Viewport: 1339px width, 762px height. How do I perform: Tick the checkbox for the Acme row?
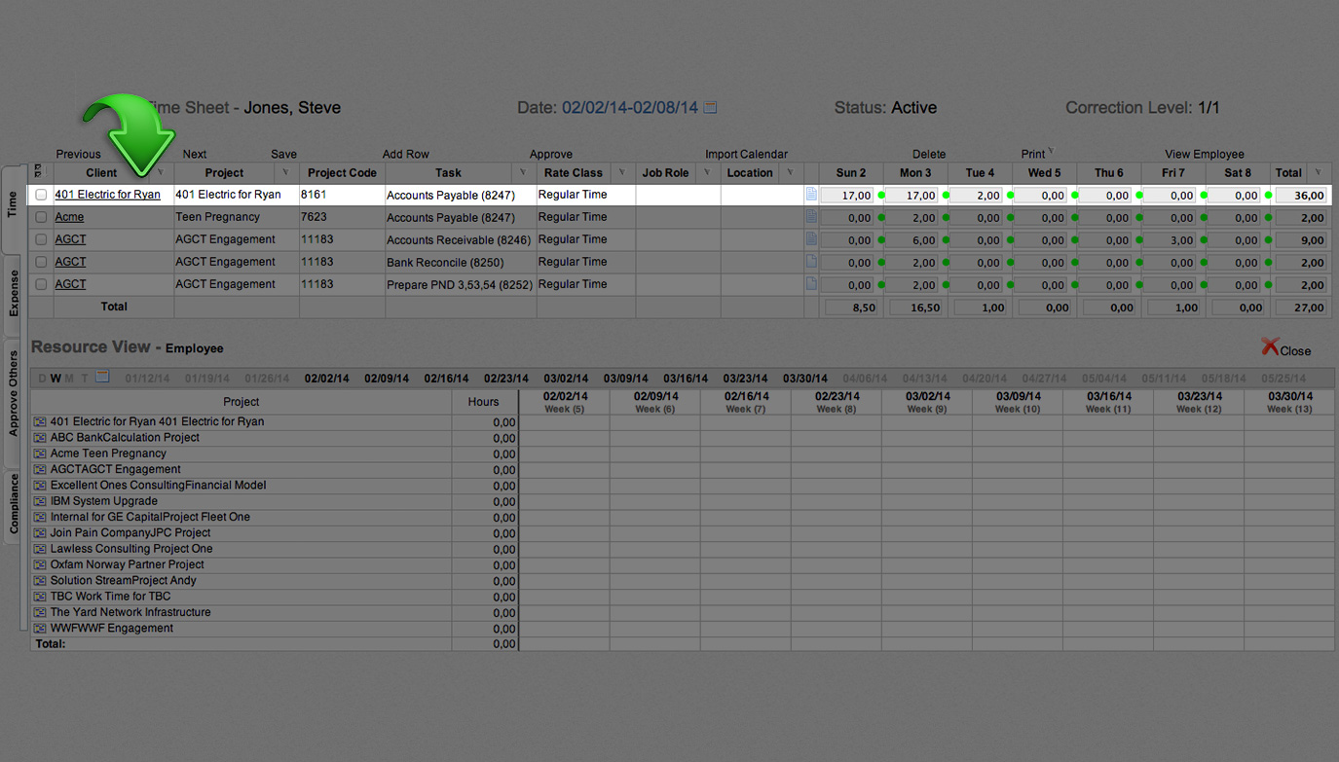41,217
